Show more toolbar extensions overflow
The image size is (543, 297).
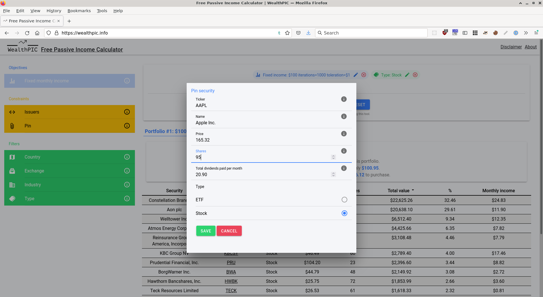526,33
